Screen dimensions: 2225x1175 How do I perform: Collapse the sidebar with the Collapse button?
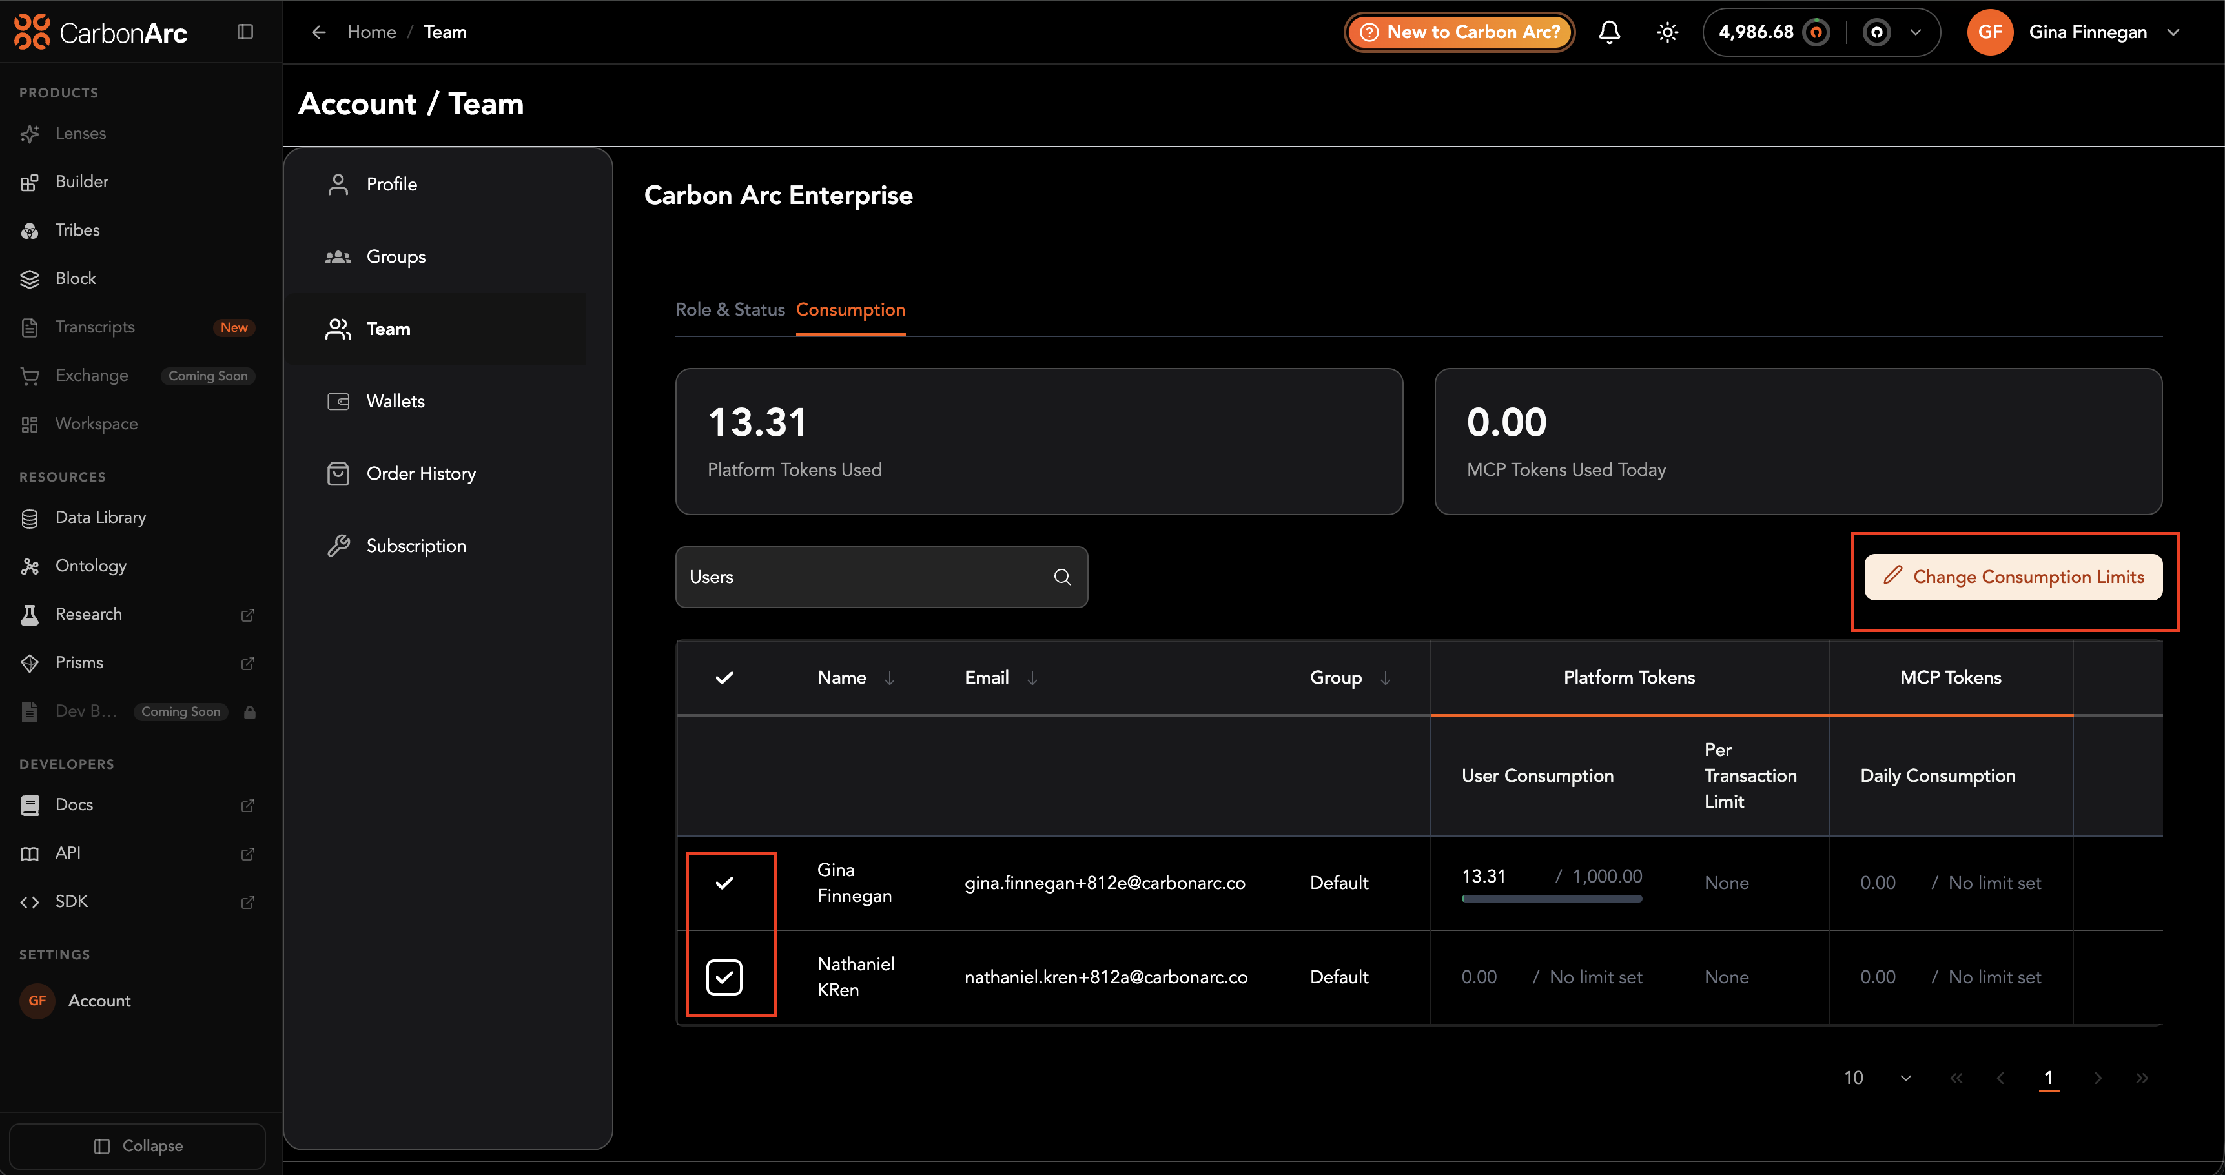click(x=138, y=1146)
